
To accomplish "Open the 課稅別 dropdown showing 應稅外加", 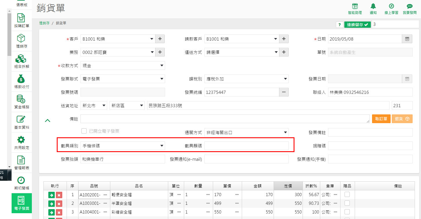I will point(246,79).
